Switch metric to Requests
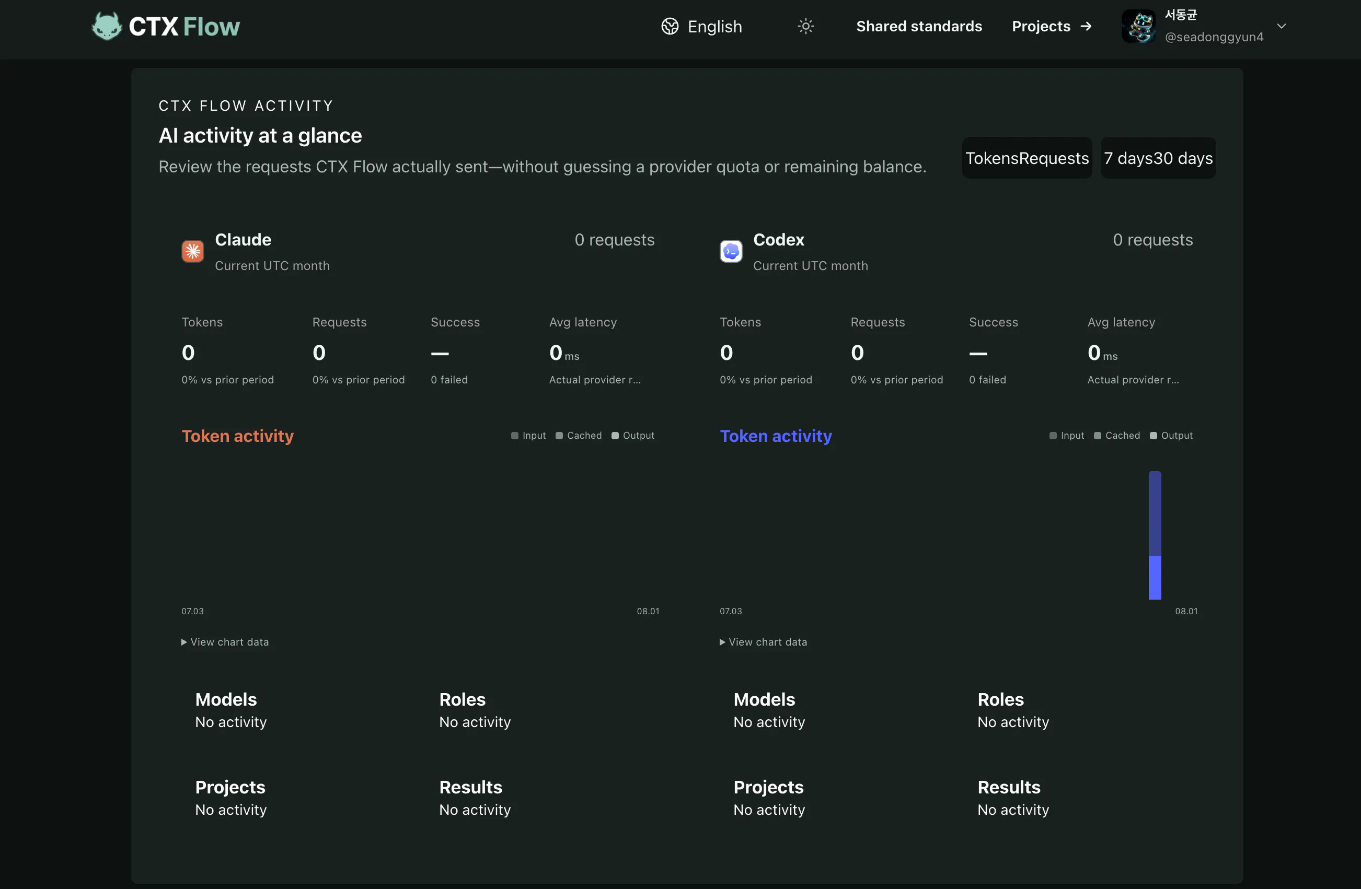 [x=1055, y=158]
